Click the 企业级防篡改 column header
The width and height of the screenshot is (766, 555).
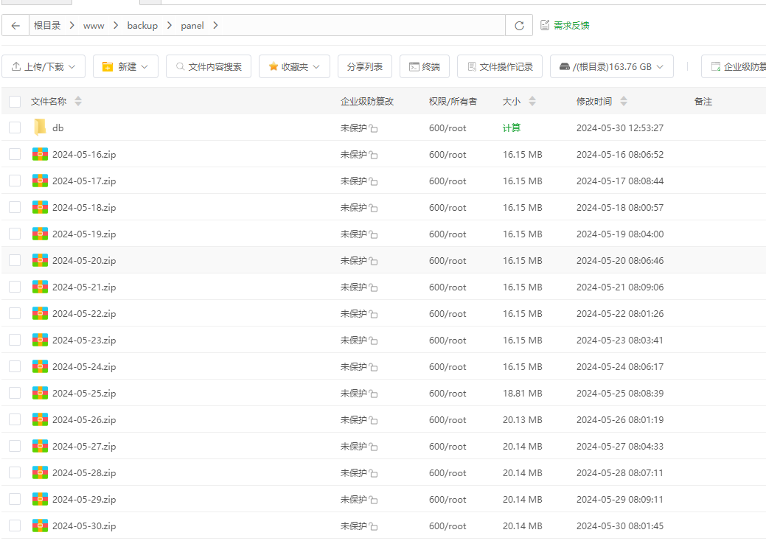367,101
